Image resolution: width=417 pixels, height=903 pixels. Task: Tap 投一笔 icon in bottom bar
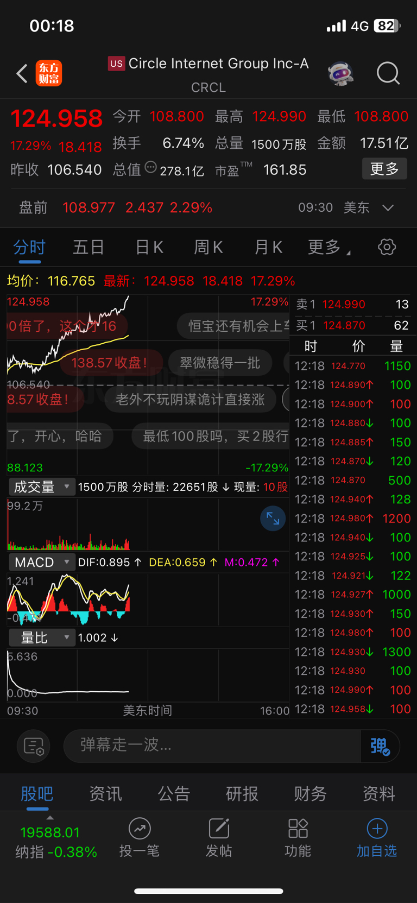[140, 829]
